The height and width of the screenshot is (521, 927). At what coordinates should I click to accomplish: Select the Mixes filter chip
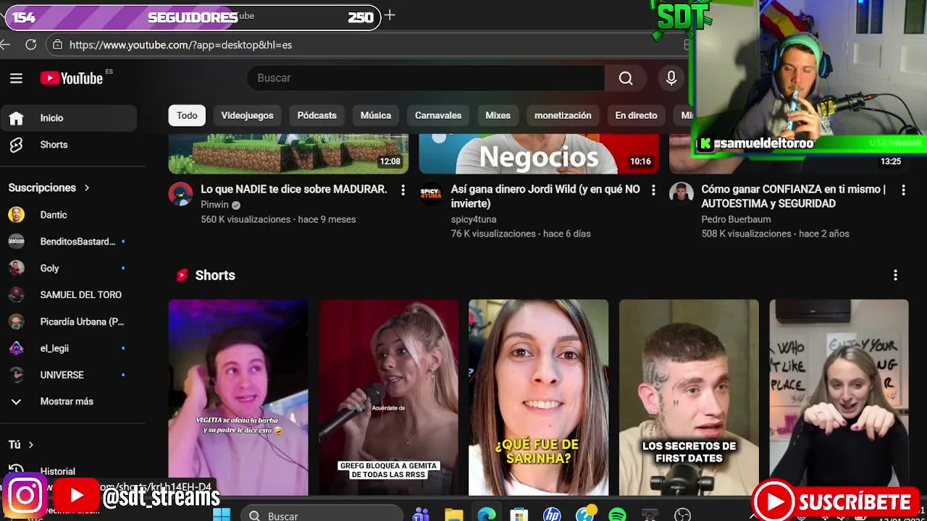(x=498, y=116)
